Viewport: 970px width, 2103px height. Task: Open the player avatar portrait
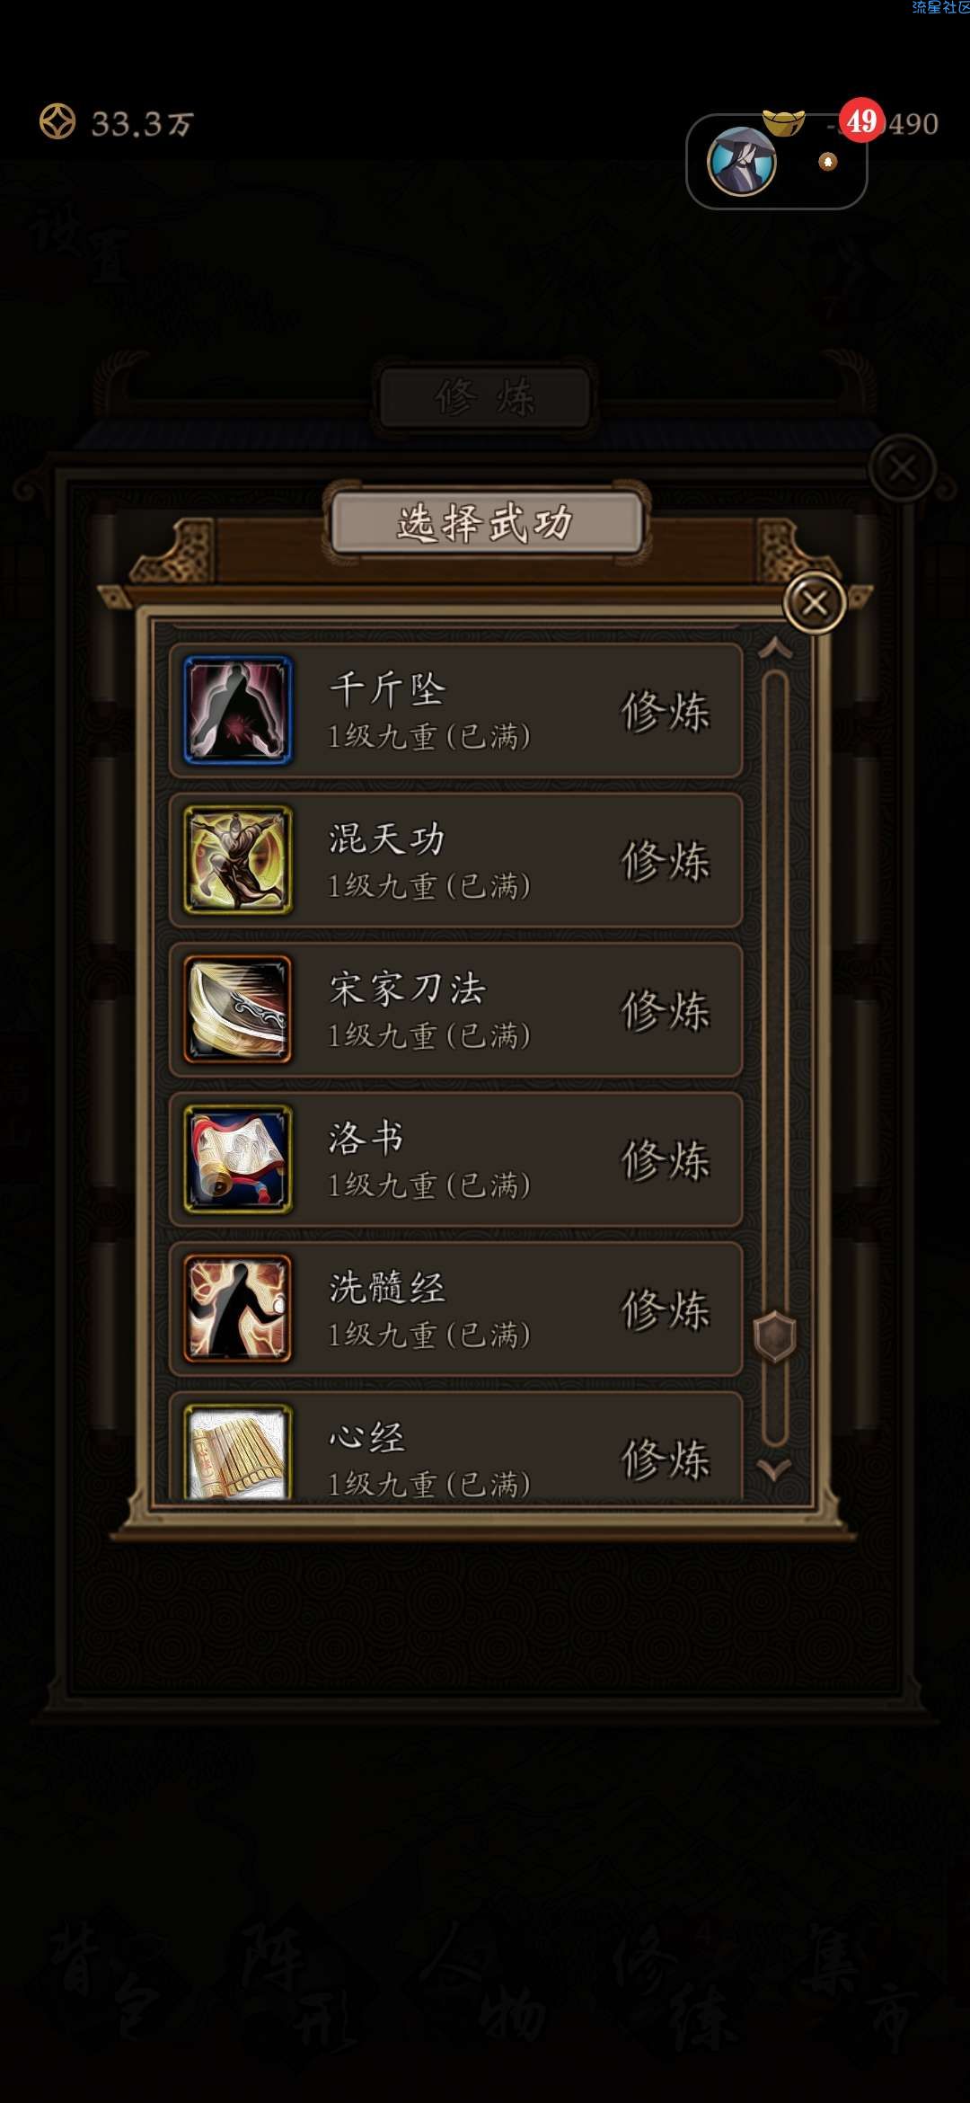coord(742,162)
